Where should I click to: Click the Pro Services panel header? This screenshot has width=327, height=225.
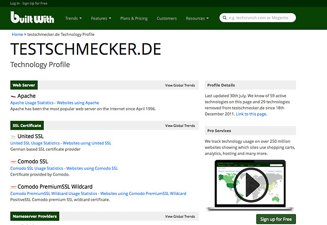(250, 131)
